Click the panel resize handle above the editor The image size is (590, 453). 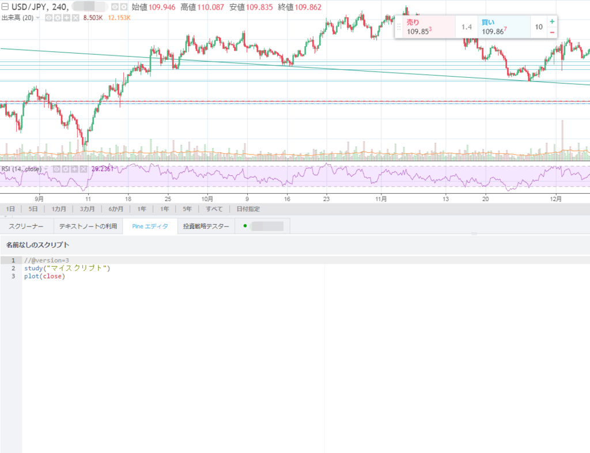[474, 234]
